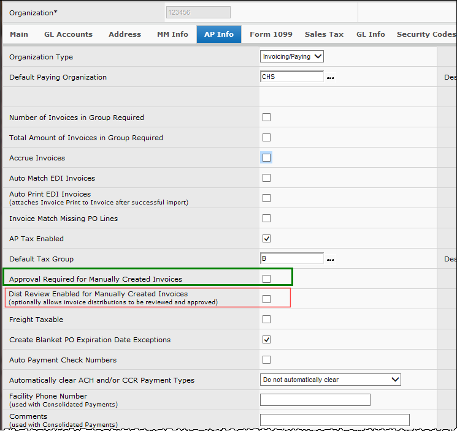457x431 pixels.
Task: Open the automatically clear ACH payment types dropdown
Action: coord(331,380)
